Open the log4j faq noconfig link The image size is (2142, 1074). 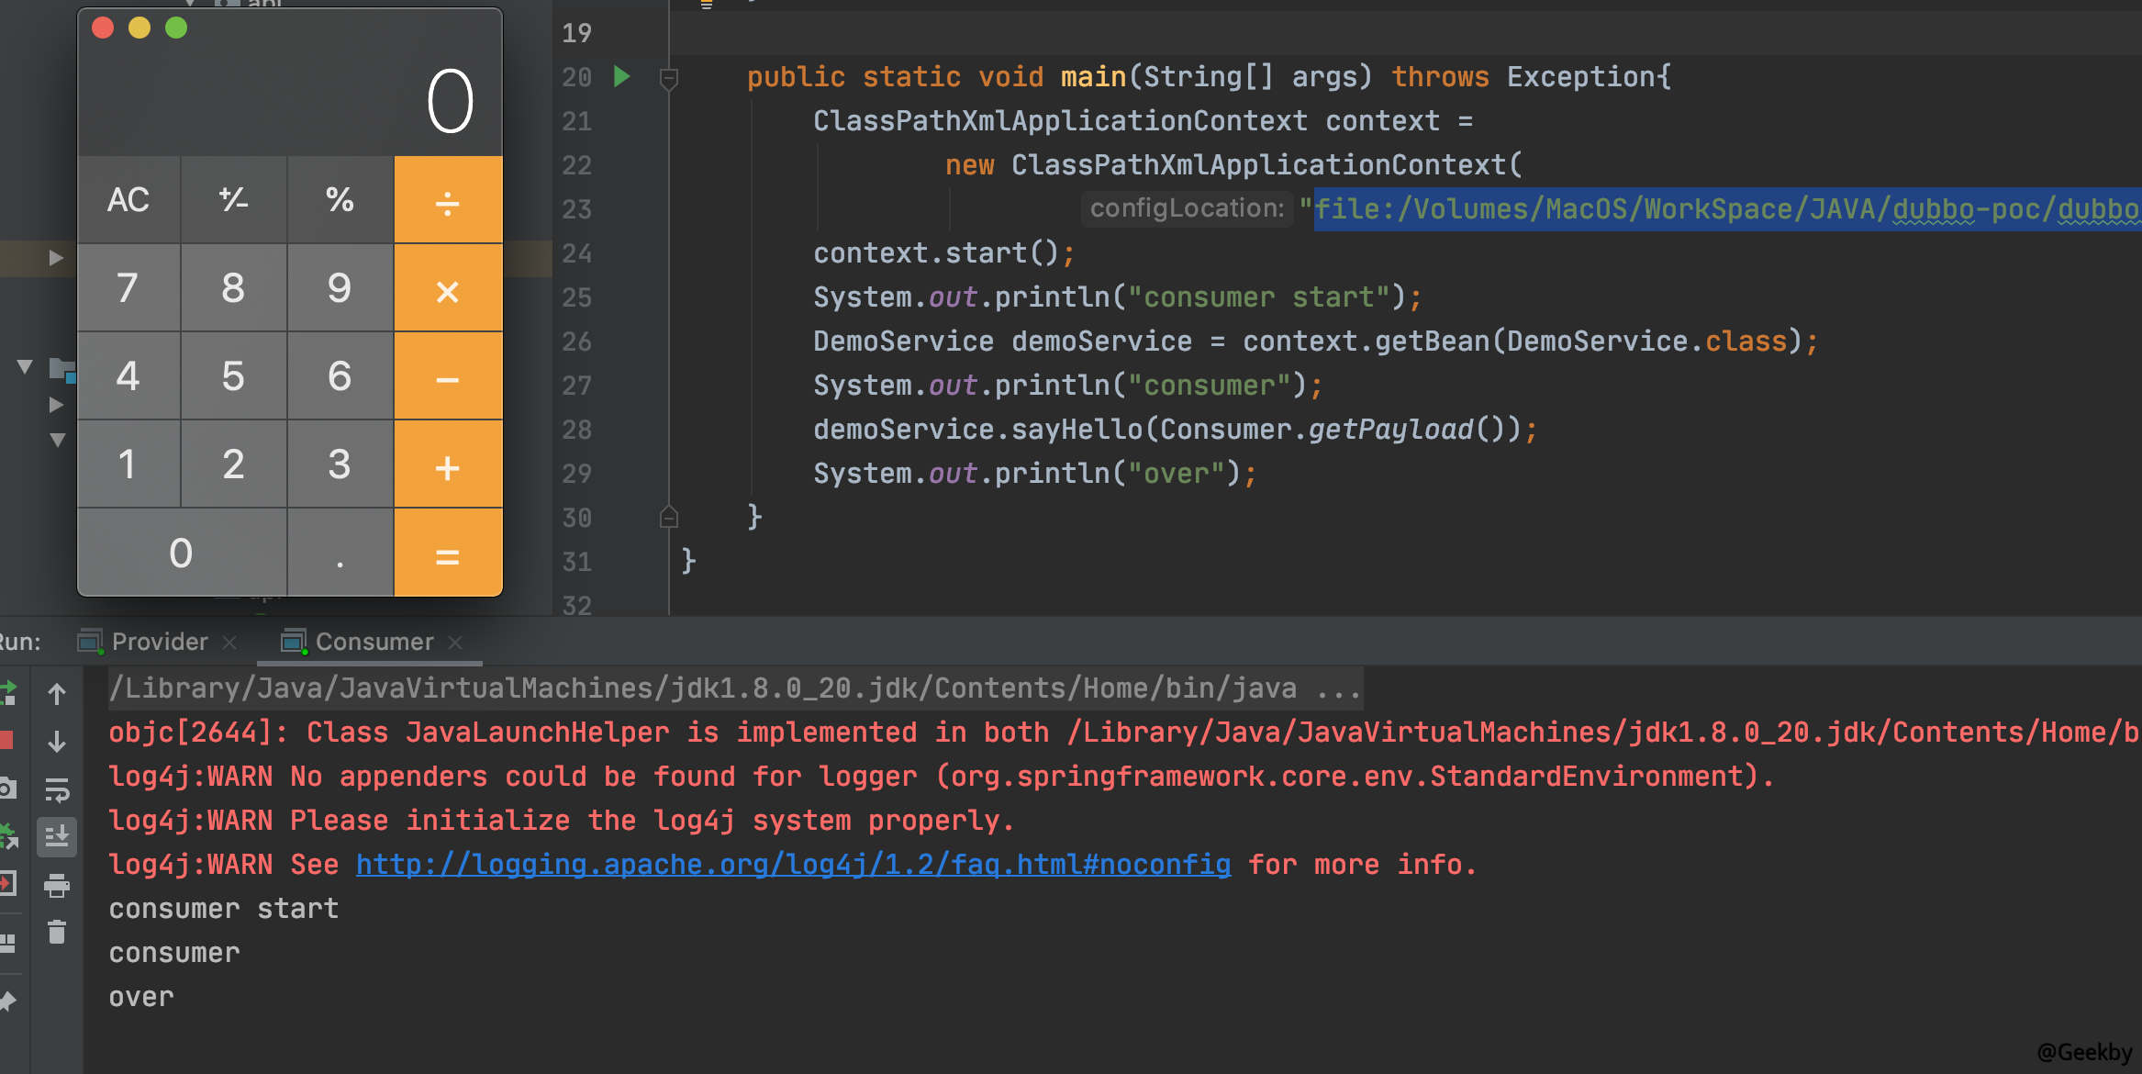[793, 865]
